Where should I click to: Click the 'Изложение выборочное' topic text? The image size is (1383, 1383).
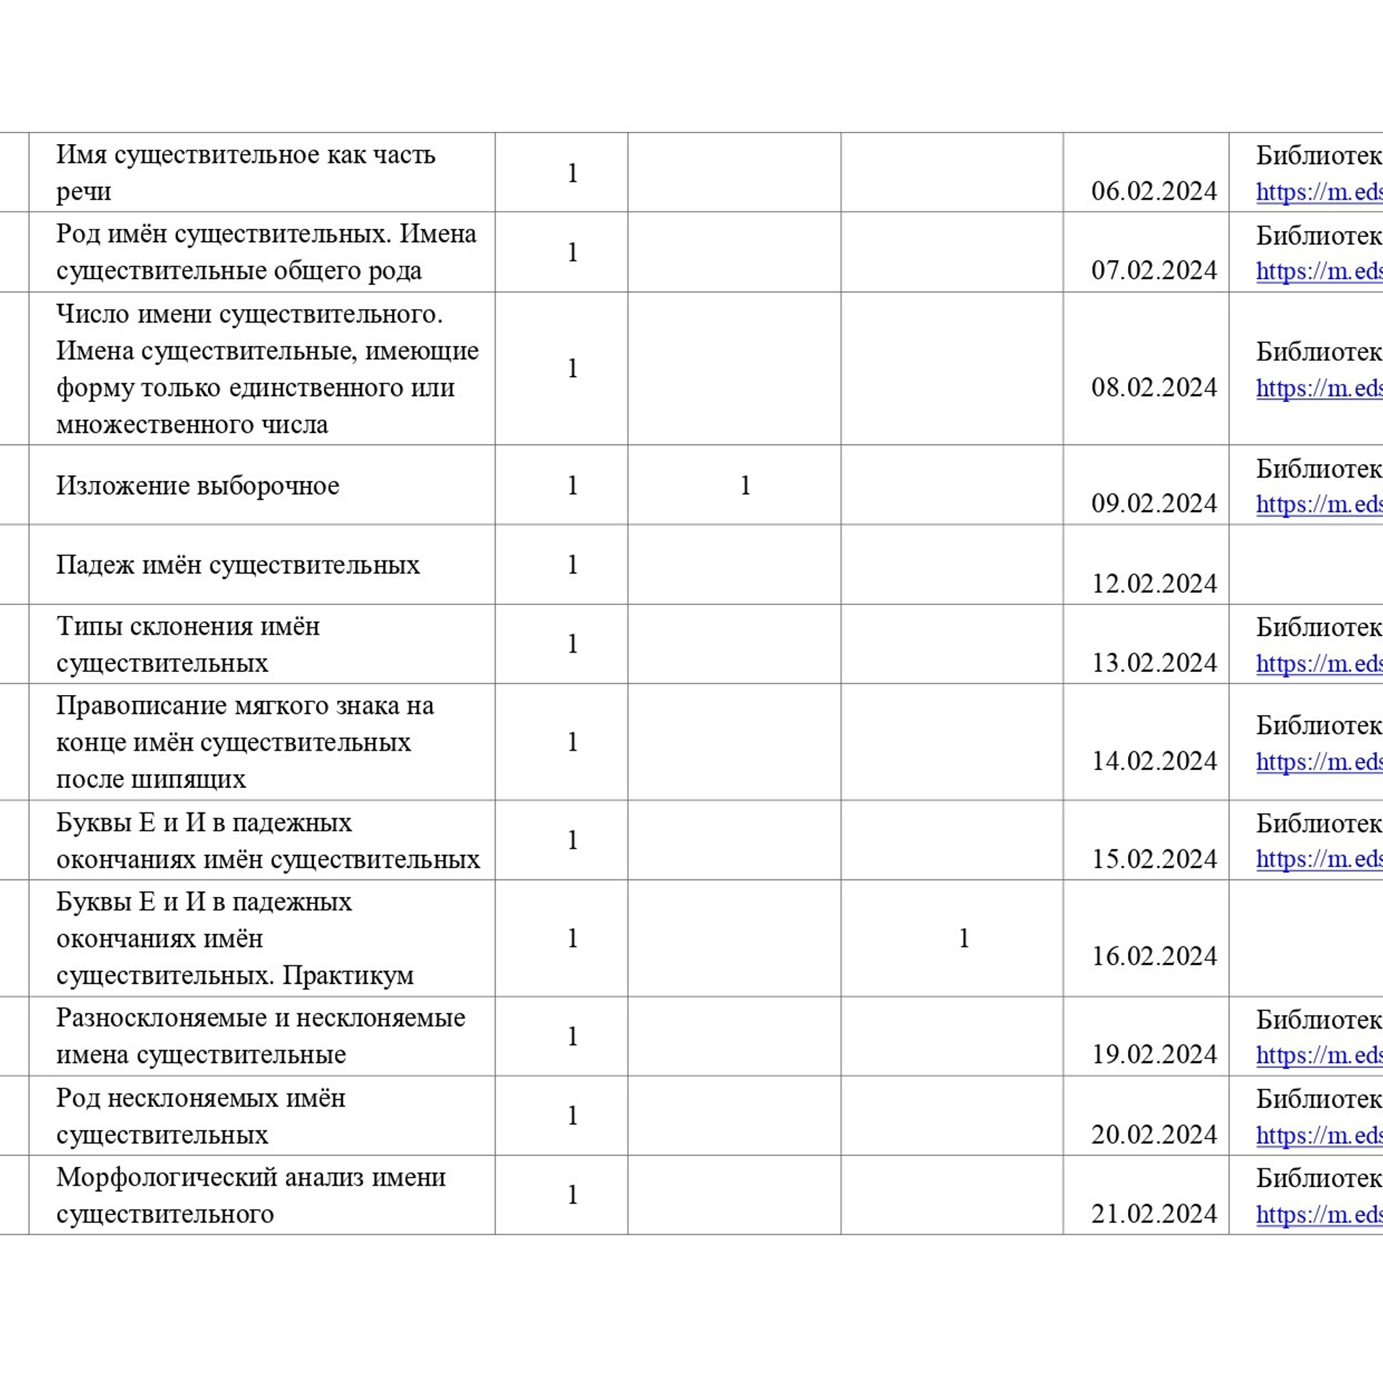point(197,486)
